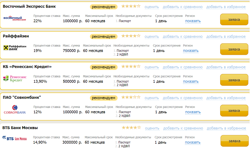Expand 'показать' region for Совкомбанк
The height and width of the screenshot is (148, 250).
pyautogui.click(x=193, y=112)
